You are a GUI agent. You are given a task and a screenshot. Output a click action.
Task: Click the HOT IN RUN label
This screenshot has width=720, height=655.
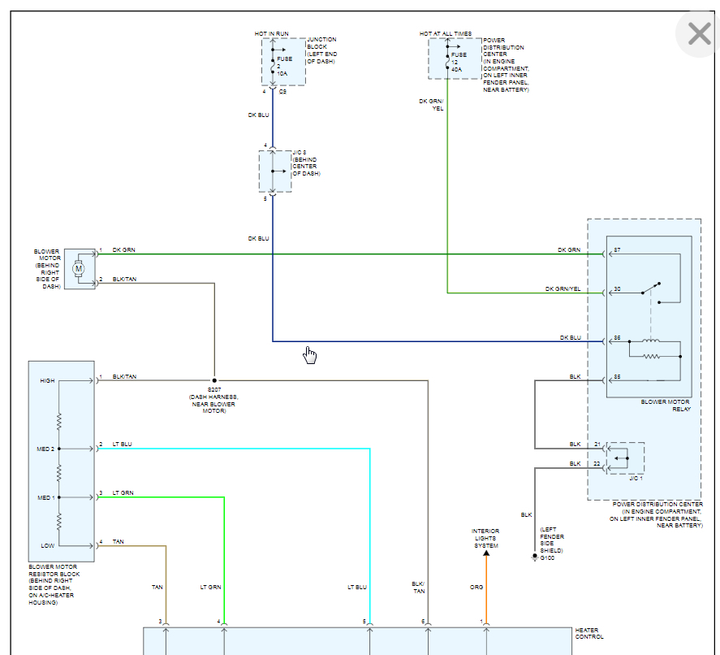[271, 33]
